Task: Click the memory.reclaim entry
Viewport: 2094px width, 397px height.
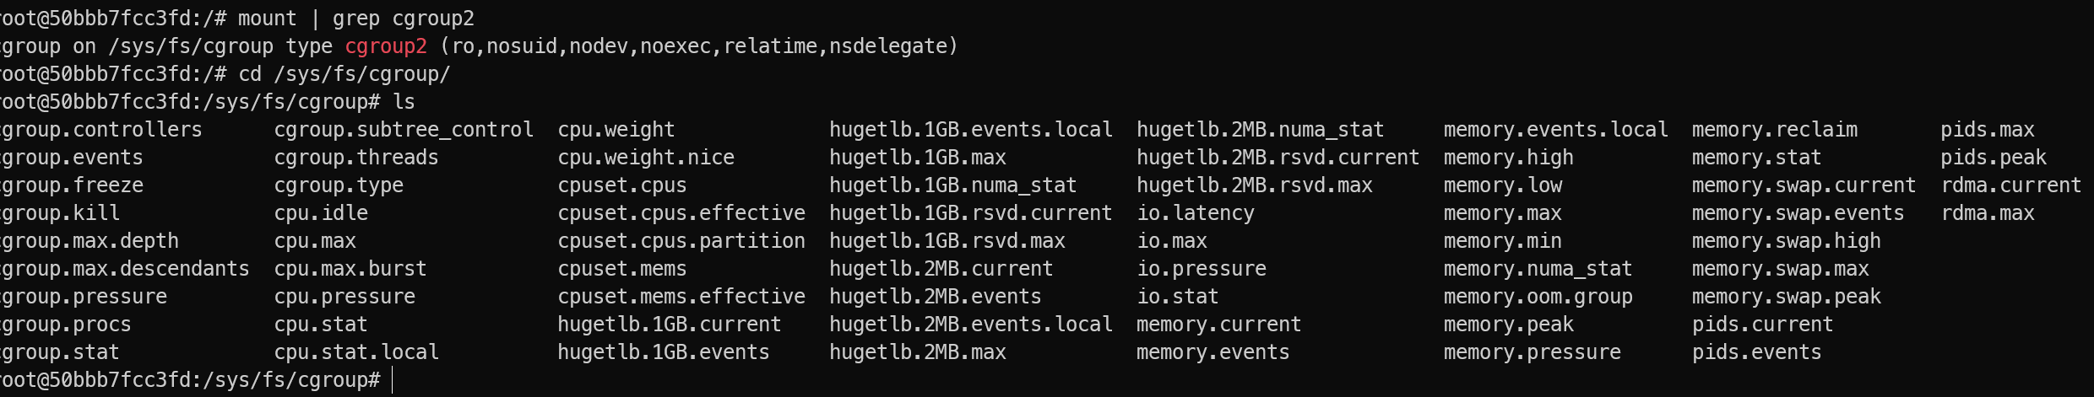Action: pyautogui.click(x=1774, y=130)
